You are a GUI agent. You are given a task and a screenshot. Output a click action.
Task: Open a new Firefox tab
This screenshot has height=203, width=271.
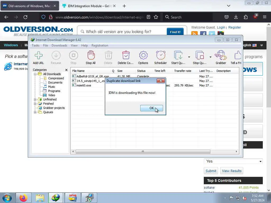point(124,6)
